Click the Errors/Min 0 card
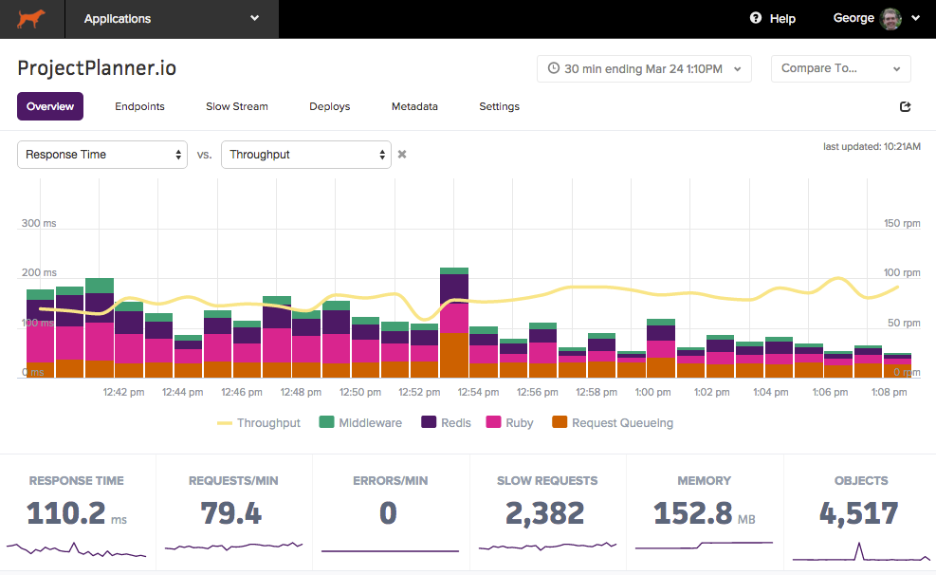936x575 pixels. [391, 512]
